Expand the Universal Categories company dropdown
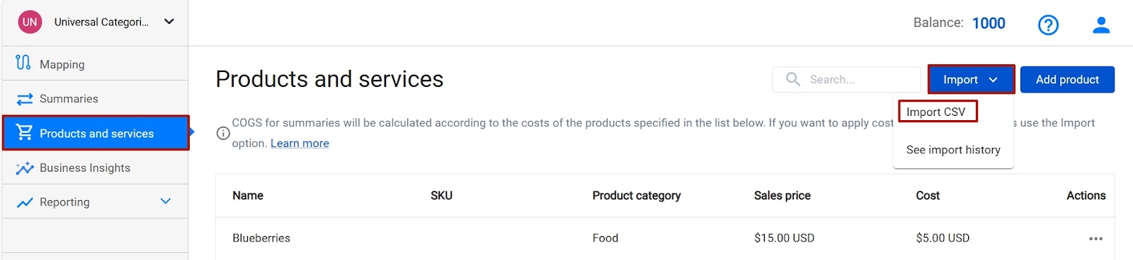Image resolution: width=1133 pixels, height=260 pixels. pyautogui.click(x=169, y=22)
